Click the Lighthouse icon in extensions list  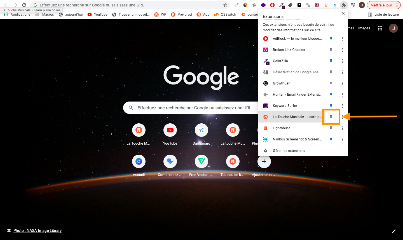click(x=266, y=128)
